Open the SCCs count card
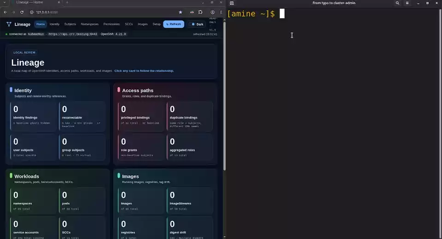 click(x=82, y=228)
